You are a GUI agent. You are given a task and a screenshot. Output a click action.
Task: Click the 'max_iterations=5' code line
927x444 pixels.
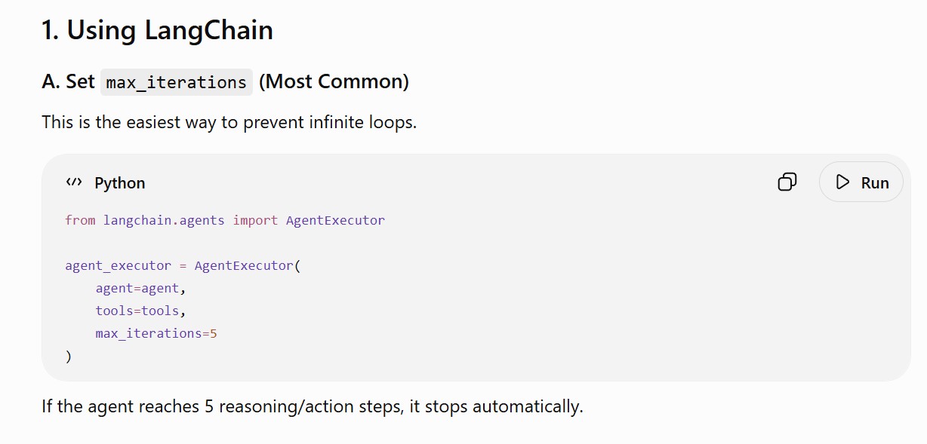pyautogui.click(x=156, y=334)
